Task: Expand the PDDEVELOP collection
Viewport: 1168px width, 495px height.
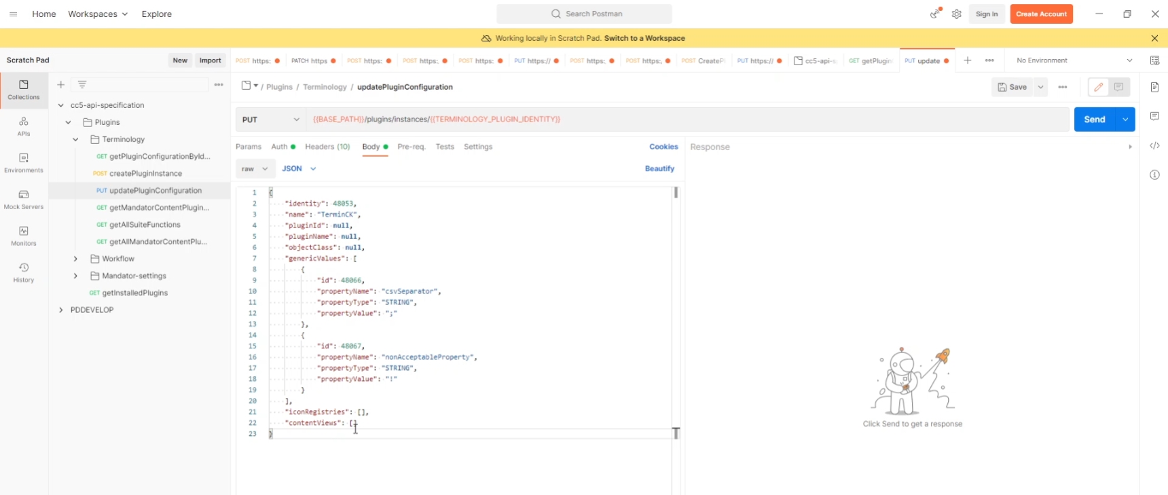Action: [x=61, y=310]
